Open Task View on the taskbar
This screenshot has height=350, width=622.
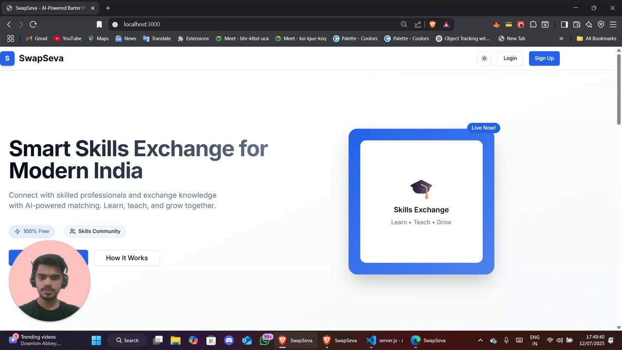click(x=158, y=340)
